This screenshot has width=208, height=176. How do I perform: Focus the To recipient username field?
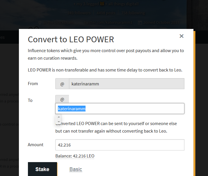pos(120,109)
